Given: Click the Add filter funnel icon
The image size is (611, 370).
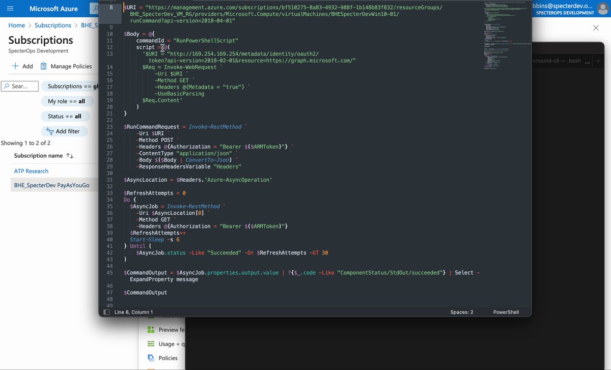Looking at the screenshot, I should (50, 131).
